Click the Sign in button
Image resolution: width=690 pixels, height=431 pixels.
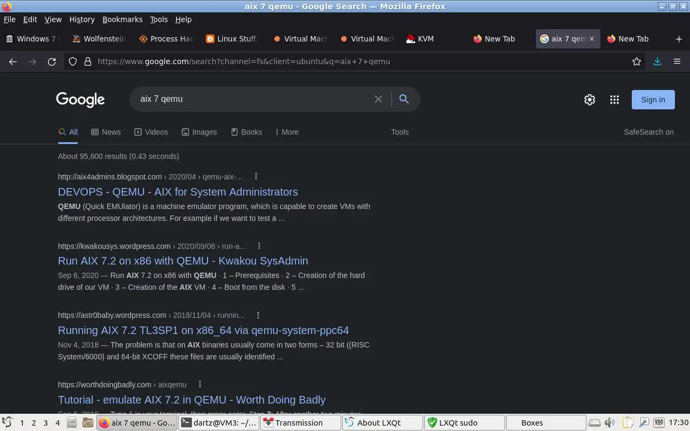(x=653, y=100)
